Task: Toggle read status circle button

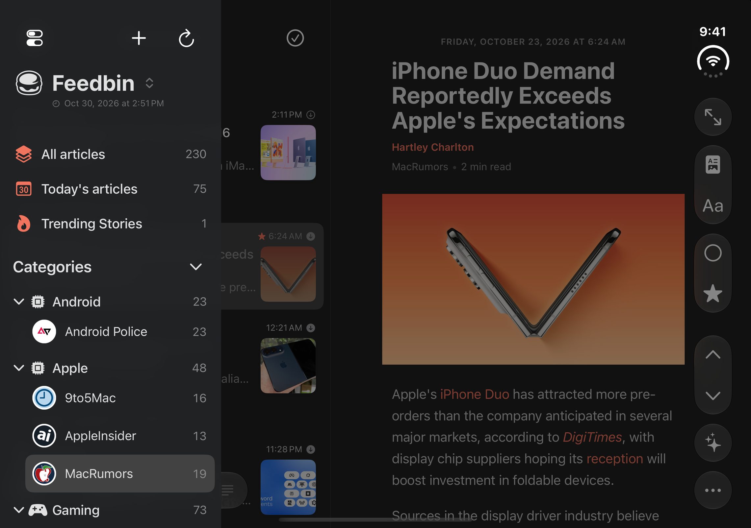Action: pos(712,253)
